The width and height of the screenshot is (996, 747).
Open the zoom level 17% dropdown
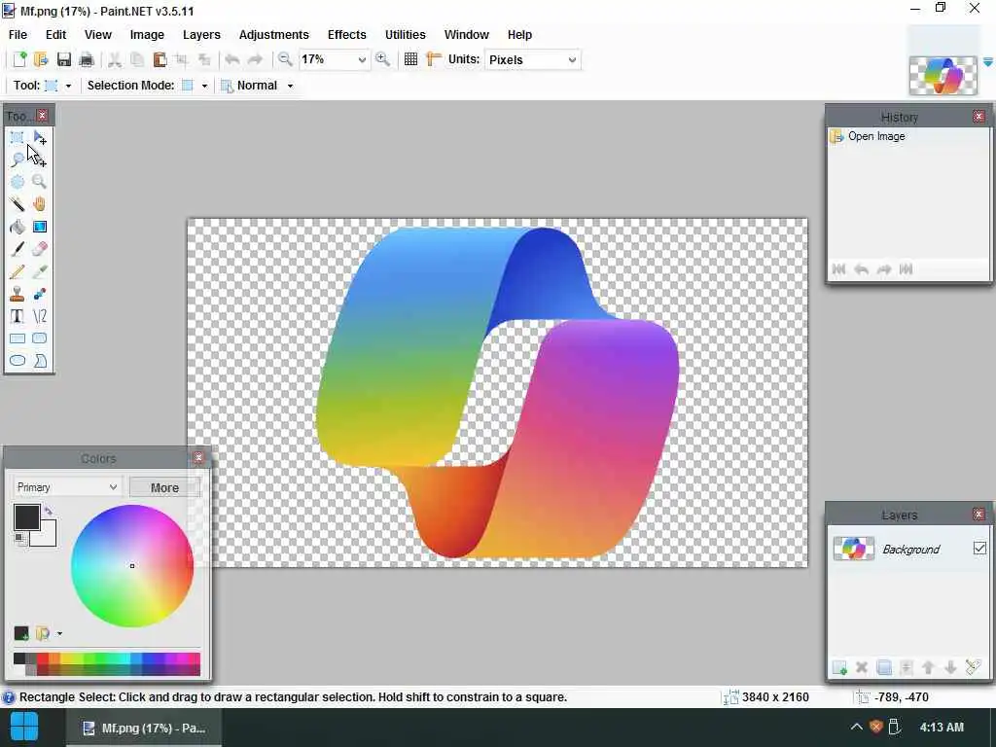tap(362, 59)
